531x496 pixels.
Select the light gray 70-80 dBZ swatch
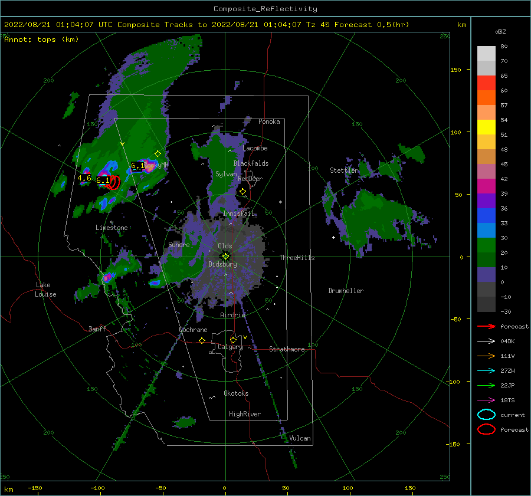(486, 53)
